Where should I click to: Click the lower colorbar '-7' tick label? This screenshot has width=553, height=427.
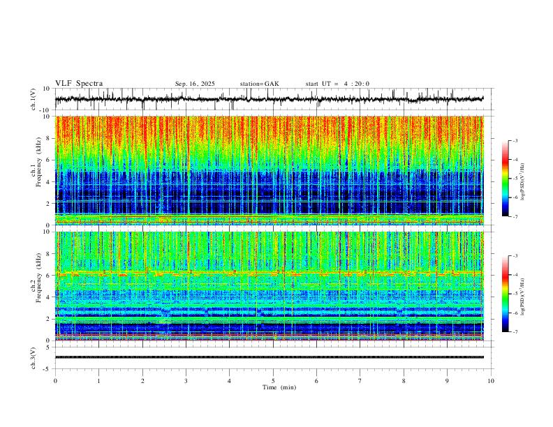point(515,331)
